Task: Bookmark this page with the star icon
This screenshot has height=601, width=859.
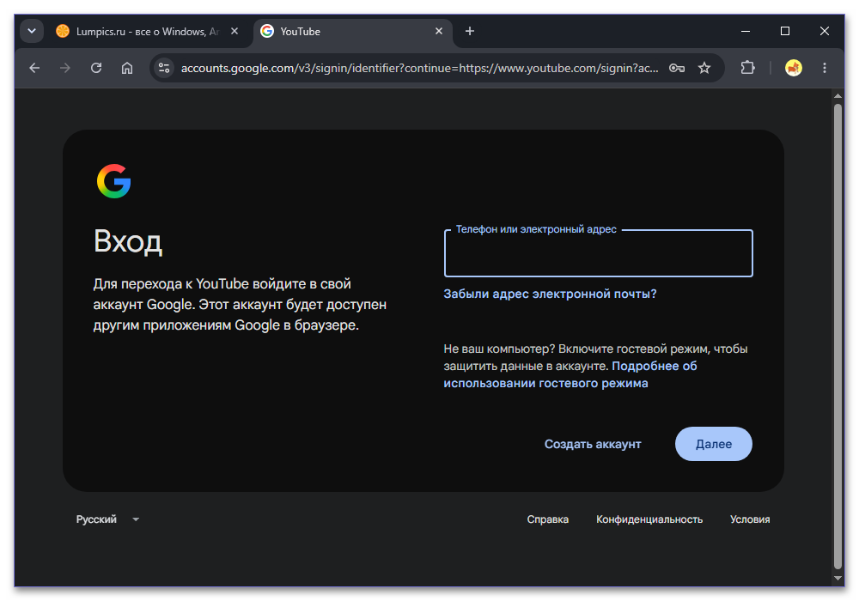Action: pos(704,68)
